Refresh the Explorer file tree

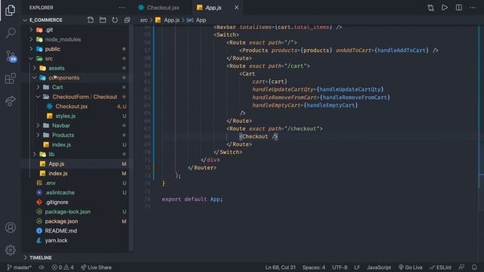click(x=115, y=20)
